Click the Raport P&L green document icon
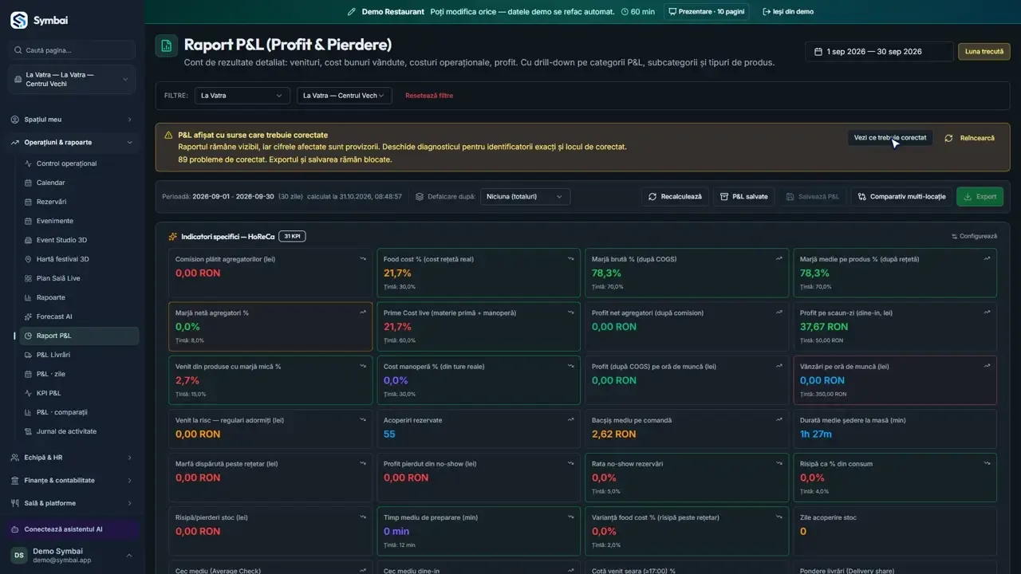Viewport: 1021px width, 574px height. point(166,46)
